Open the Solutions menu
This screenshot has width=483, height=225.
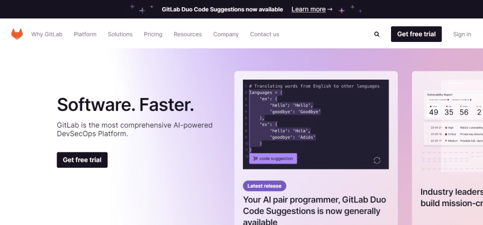click(120, 34)
